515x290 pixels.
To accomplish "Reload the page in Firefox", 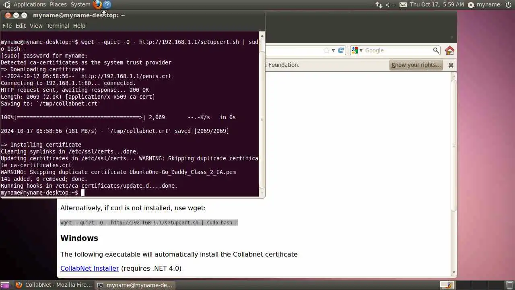I will 341,50.
